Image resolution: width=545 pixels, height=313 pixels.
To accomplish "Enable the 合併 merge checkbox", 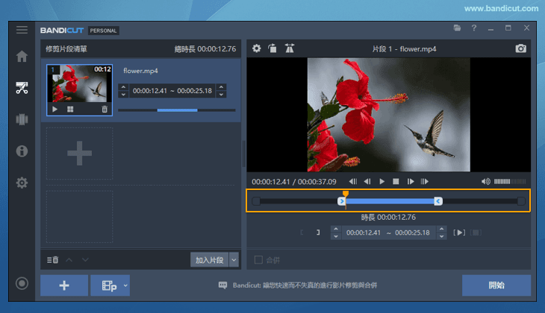I will tap(258, 260).
